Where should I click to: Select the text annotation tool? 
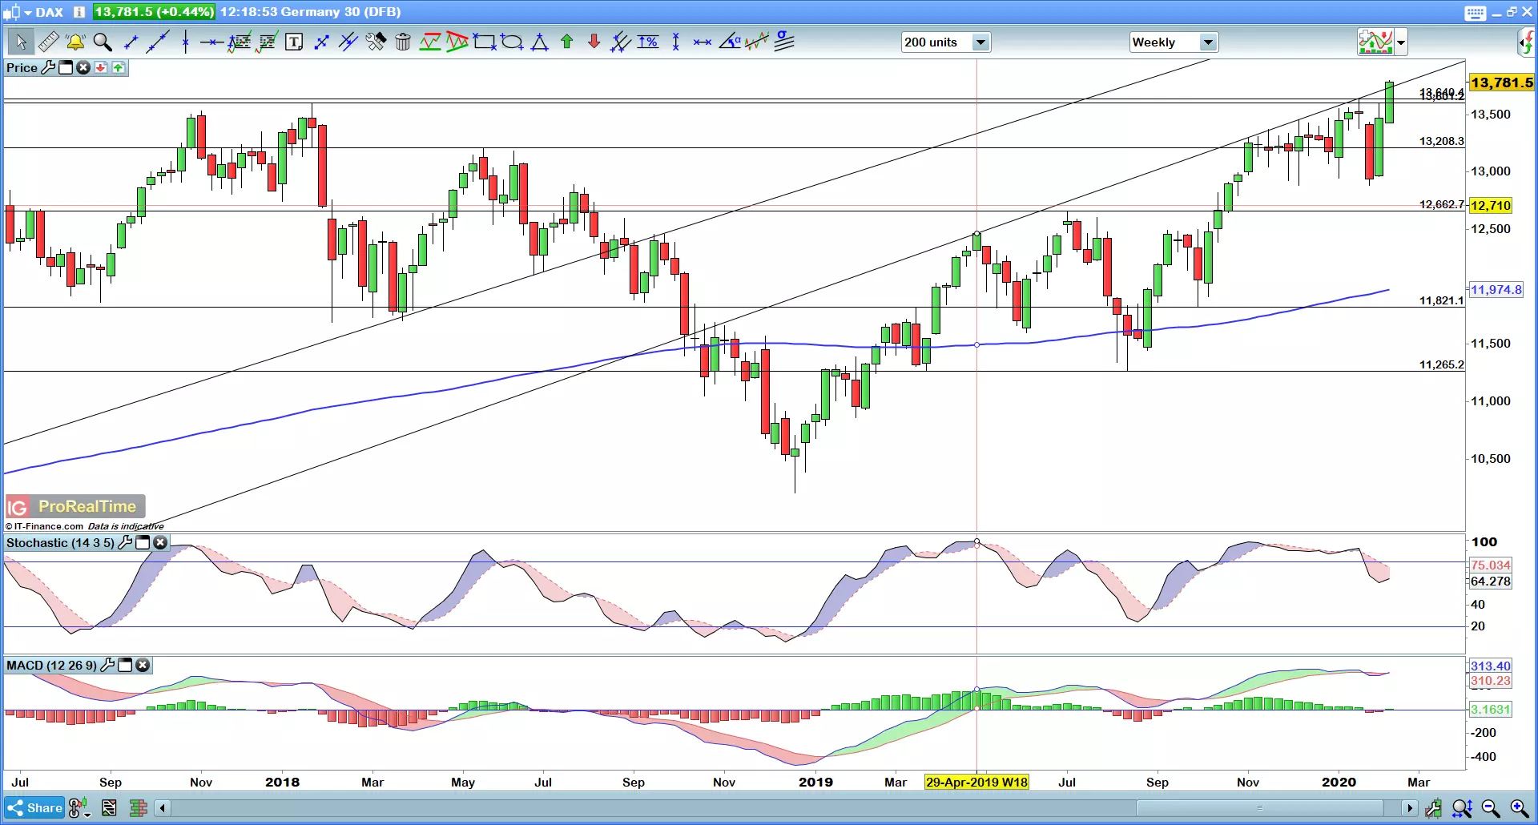[x=294, y=42]
